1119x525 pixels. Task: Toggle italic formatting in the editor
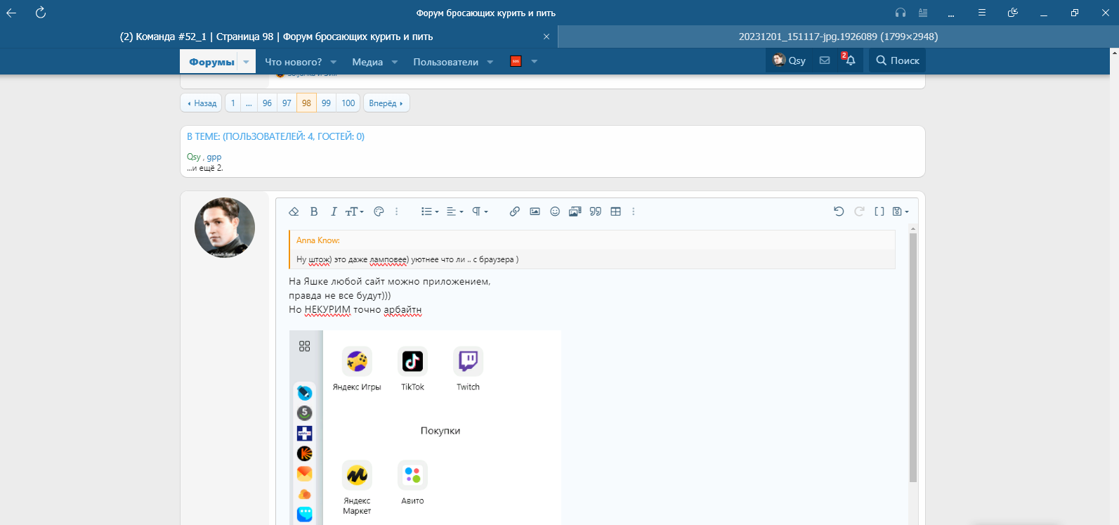pyautogui.click(x=334, y=212)
